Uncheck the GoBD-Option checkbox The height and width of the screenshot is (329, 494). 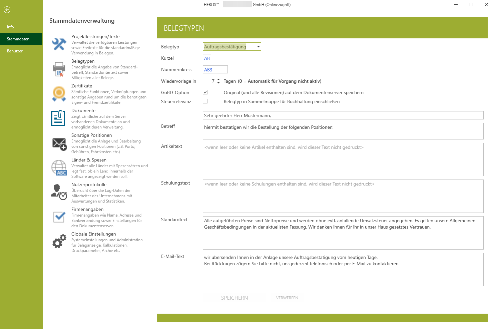pyautogui.click(x=205, y=92)
